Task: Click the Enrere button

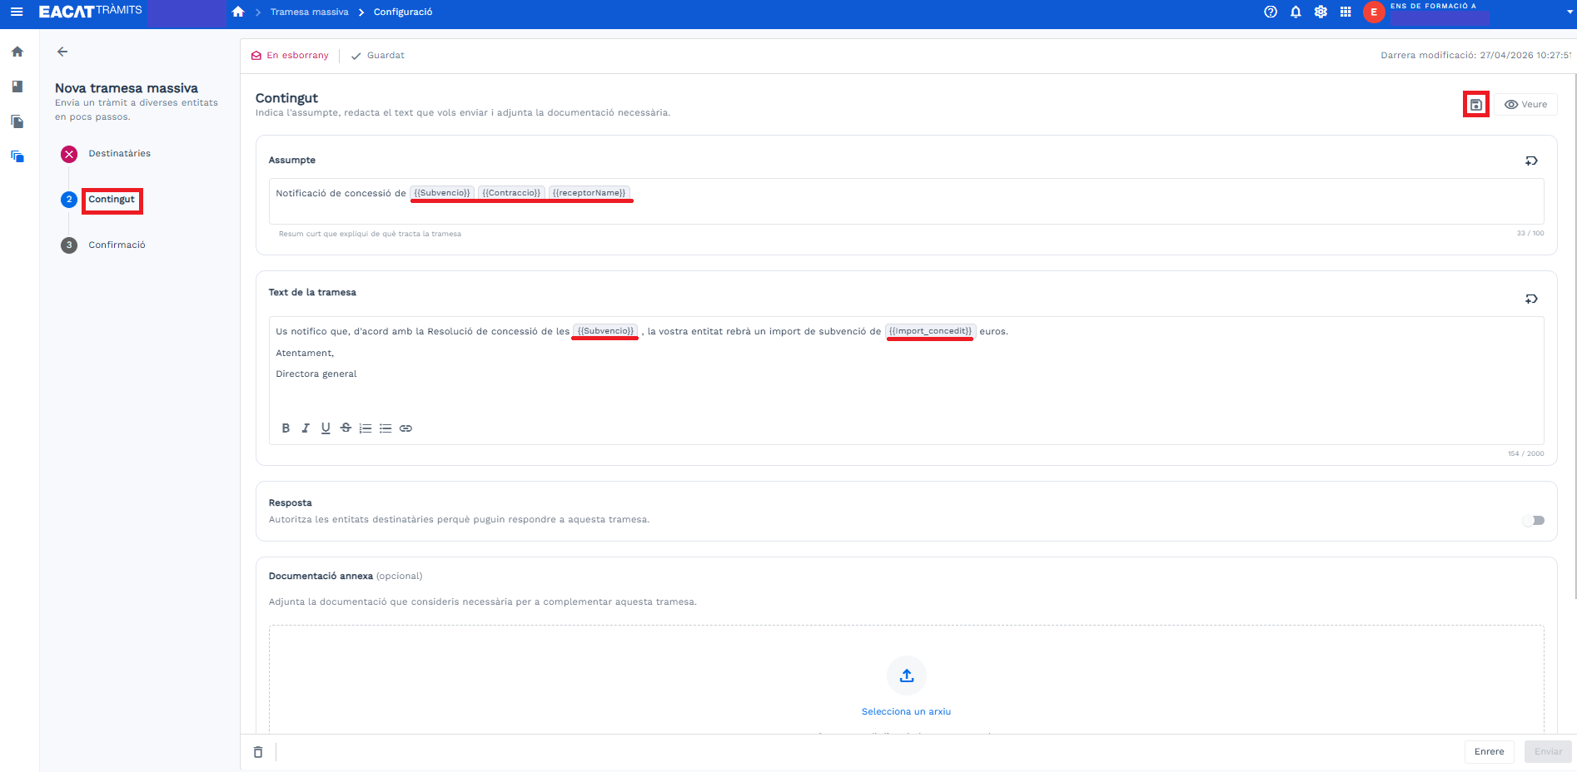Action: click(1489, 751)
